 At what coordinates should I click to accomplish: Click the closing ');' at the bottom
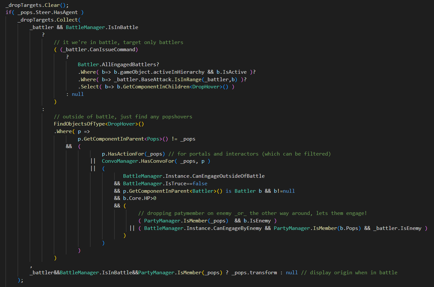(21, 280)
